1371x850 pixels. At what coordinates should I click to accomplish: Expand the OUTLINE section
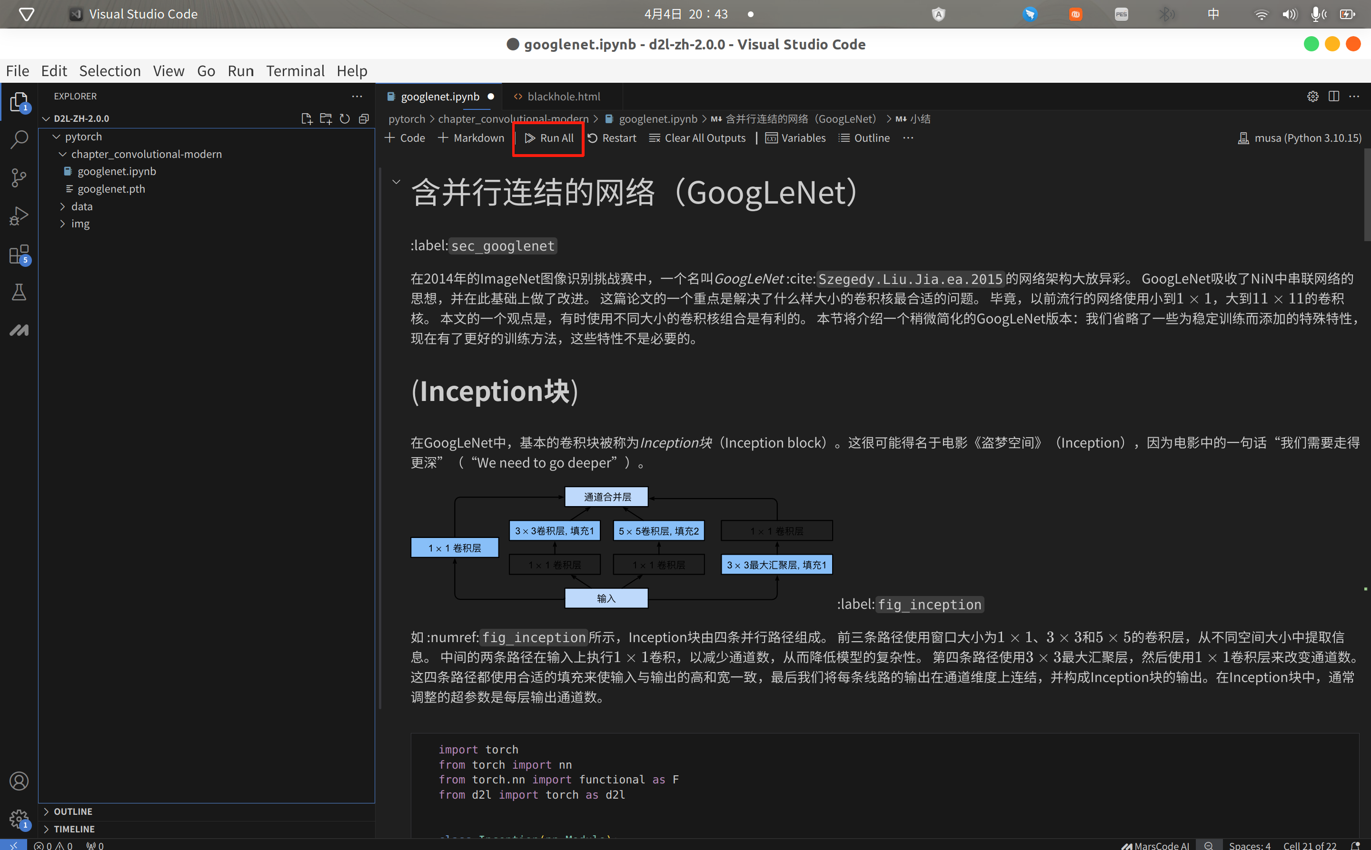click(x=73, y=811)
